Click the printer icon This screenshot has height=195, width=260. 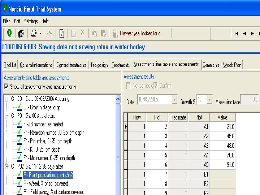pos(34,33)
